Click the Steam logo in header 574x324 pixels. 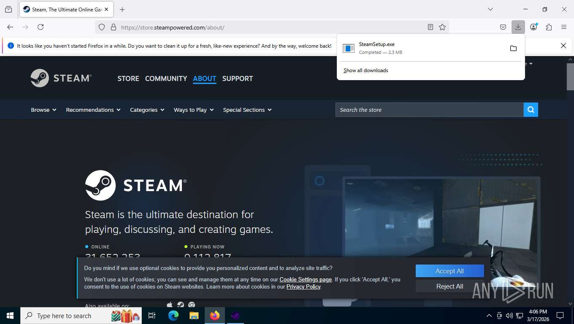click(x=61, y=78)
